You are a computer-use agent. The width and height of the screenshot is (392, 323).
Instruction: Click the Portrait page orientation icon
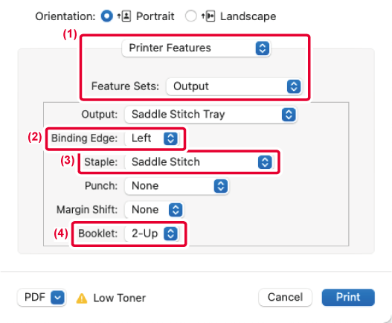[124, 16]
